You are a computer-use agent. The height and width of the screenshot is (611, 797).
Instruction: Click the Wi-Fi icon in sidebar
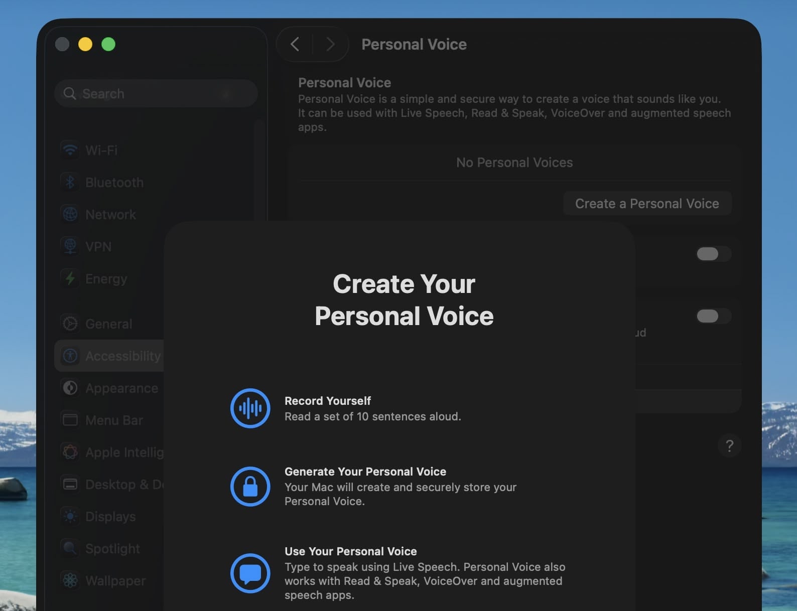click(70, 150)
